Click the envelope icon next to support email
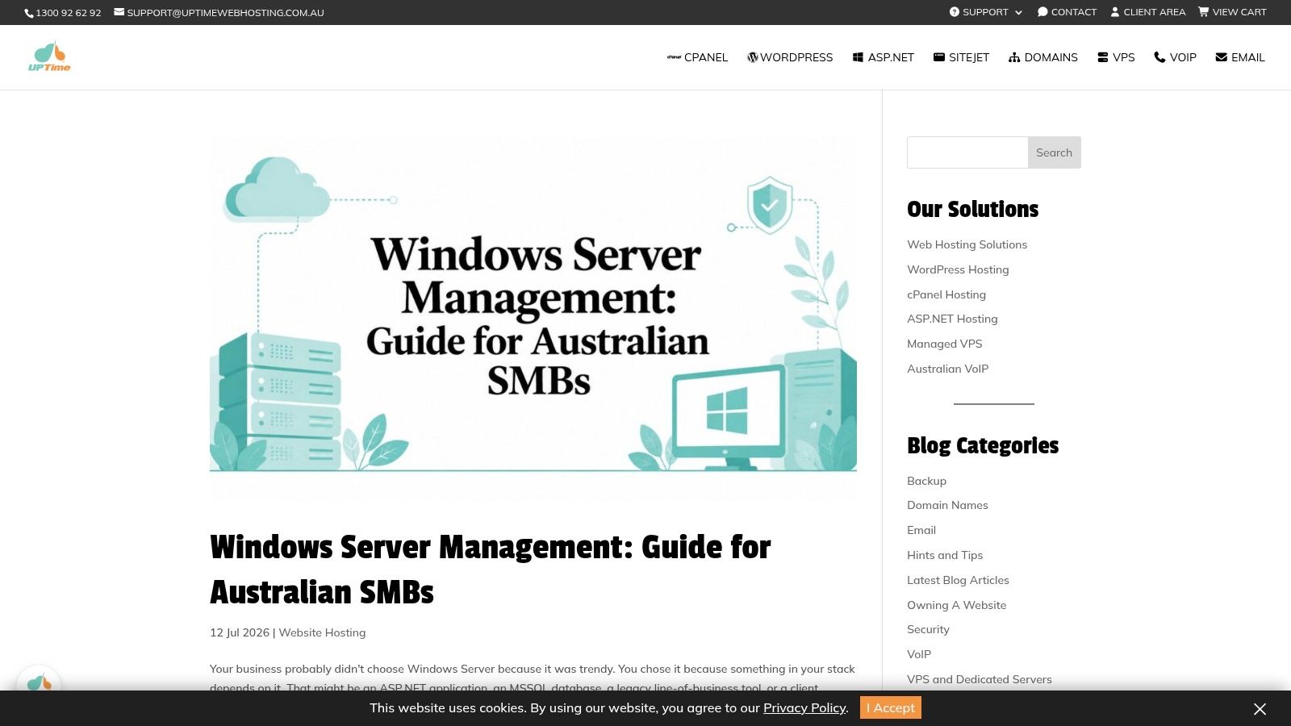Screen dimensions: 1291x726 (119, 12)
